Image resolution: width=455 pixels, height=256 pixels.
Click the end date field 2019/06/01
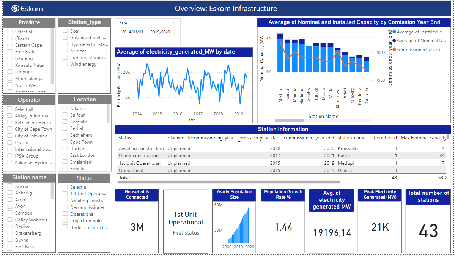161,32
